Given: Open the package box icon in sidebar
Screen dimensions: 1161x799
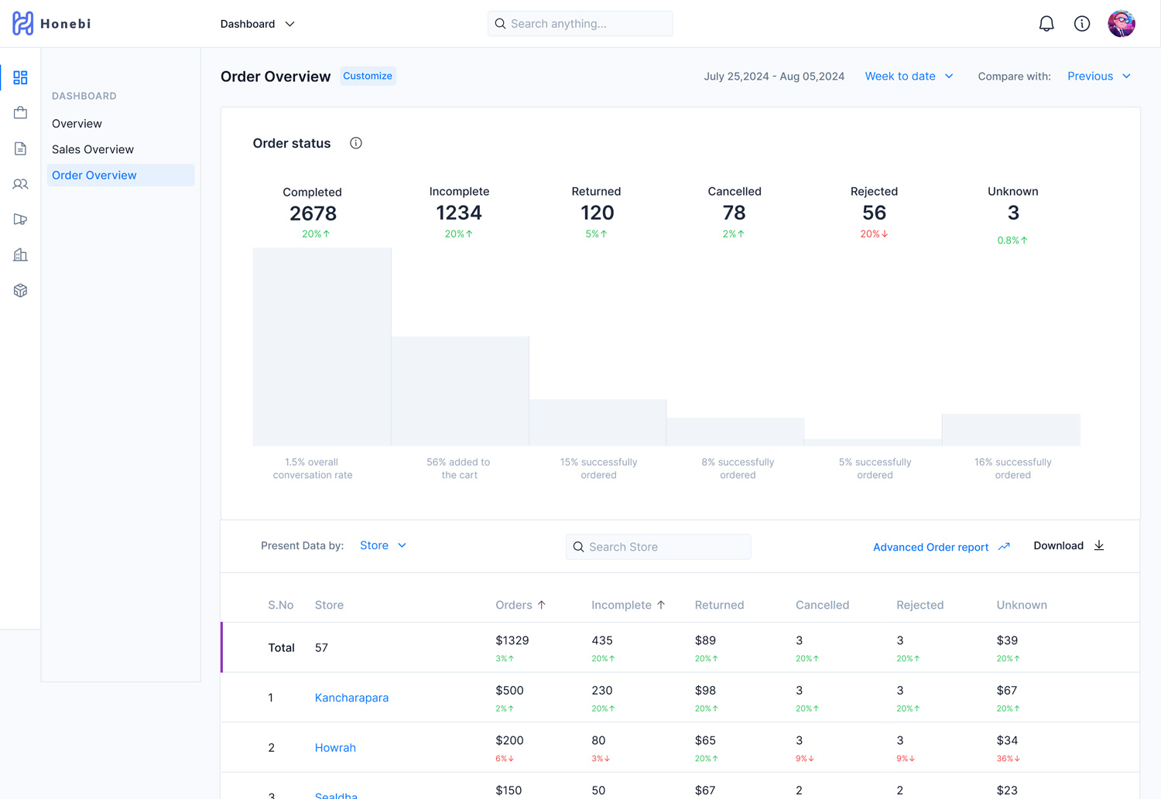Looking at the screenshot, I should (x=20, y=290).
